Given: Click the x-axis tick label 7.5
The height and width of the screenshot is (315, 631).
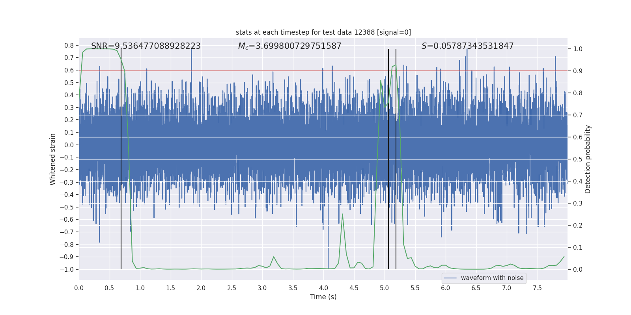Looking at the screenshot, I should (537, 288).
